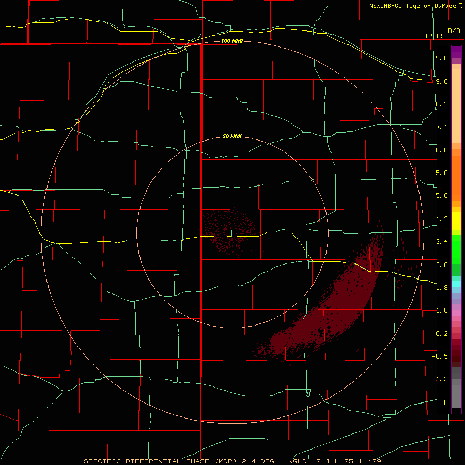Click the 50 NMI range ring label
The image size is (465, 465).
[x=232, y=136]
